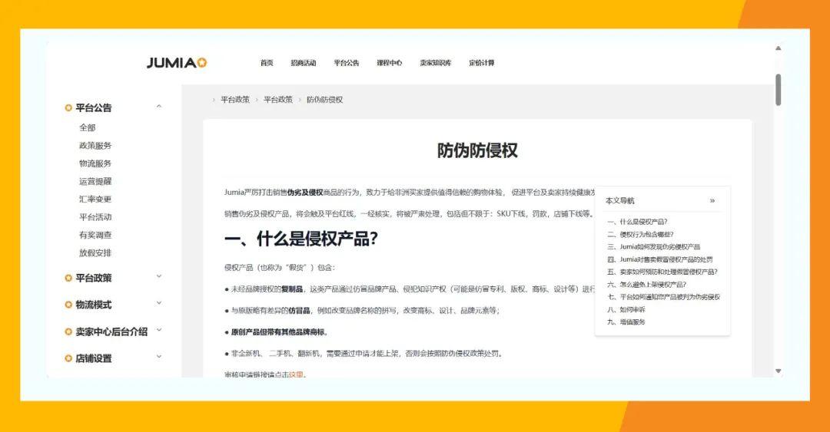The image size is (830, 432).
Task: Jump to 一、什么是侵权产品? in 本文导航
Action: [x=637, y=222]
